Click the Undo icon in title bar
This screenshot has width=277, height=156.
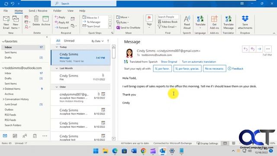pos(13,3)
